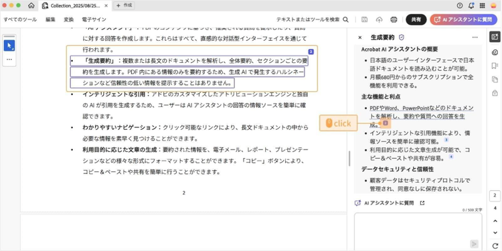Click total page count 4 in right rail
The width and height of the screenshot is (502, 251).
(x=495, y=208)
